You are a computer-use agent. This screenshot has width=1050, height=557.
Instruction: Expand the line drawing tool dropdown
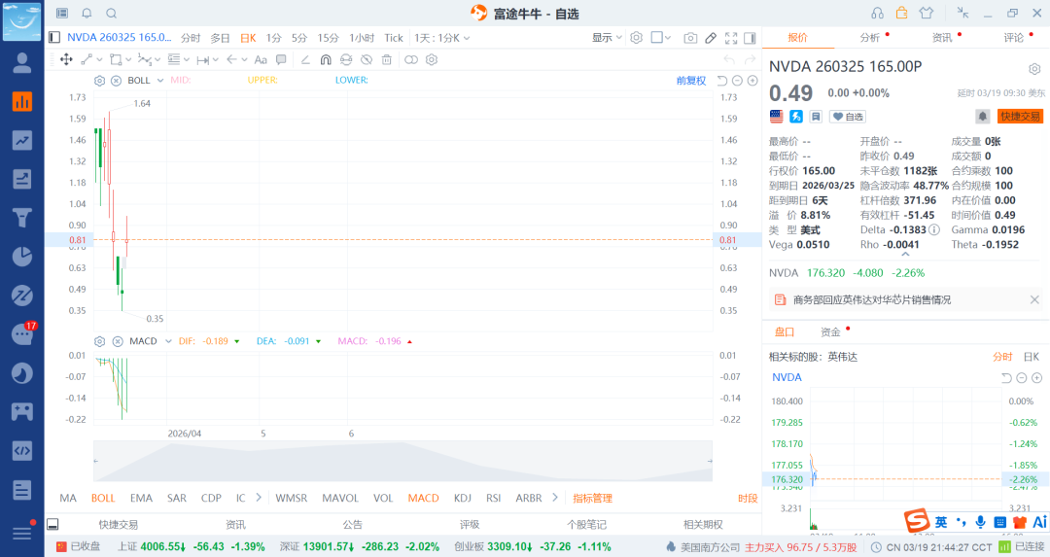100,59
